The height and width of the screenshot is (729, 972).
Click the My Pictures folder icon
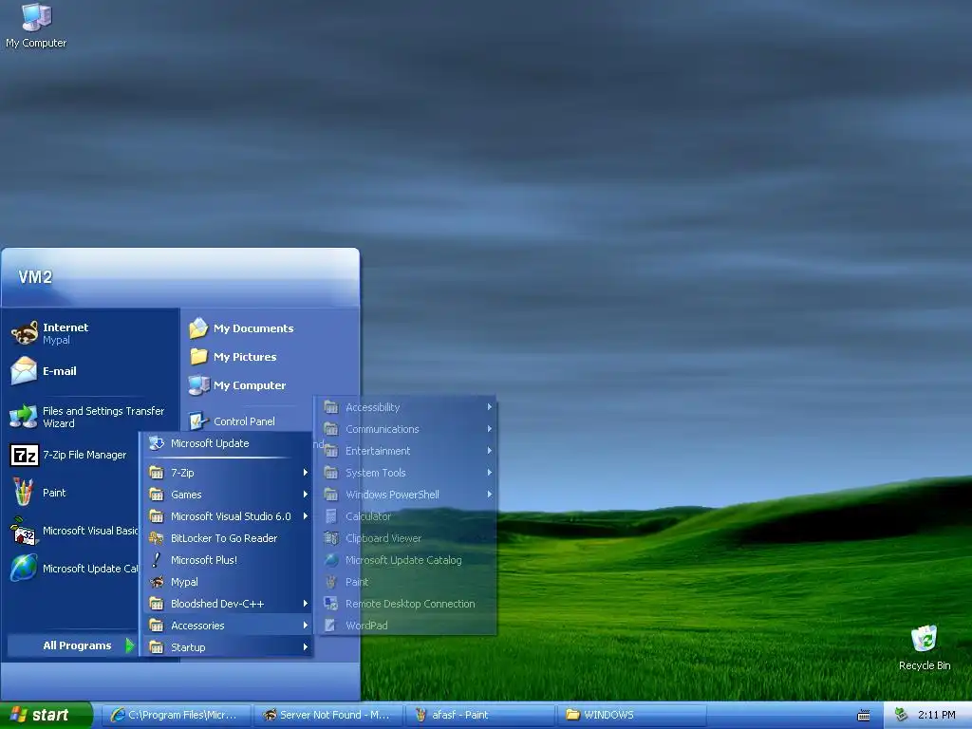point(198,357)
